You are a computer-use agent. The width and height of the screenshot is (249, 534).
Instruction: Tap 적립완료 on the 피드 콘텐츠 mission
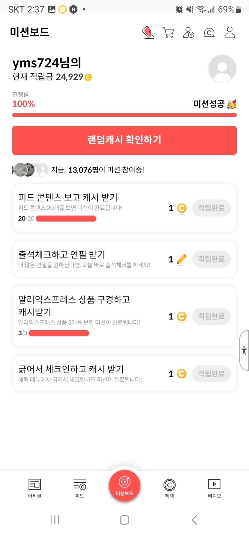pyautogui.click(x=211, y=208)
